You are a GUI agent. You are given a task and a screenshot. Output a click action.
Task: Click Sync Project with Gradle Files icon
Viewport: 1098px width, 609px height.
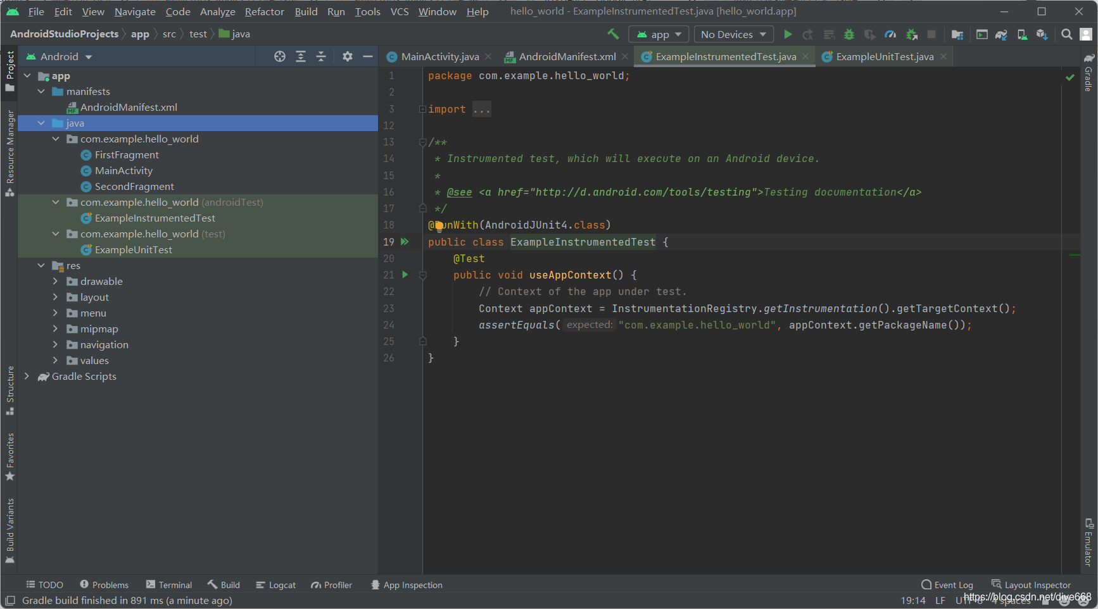point(1001,34)
